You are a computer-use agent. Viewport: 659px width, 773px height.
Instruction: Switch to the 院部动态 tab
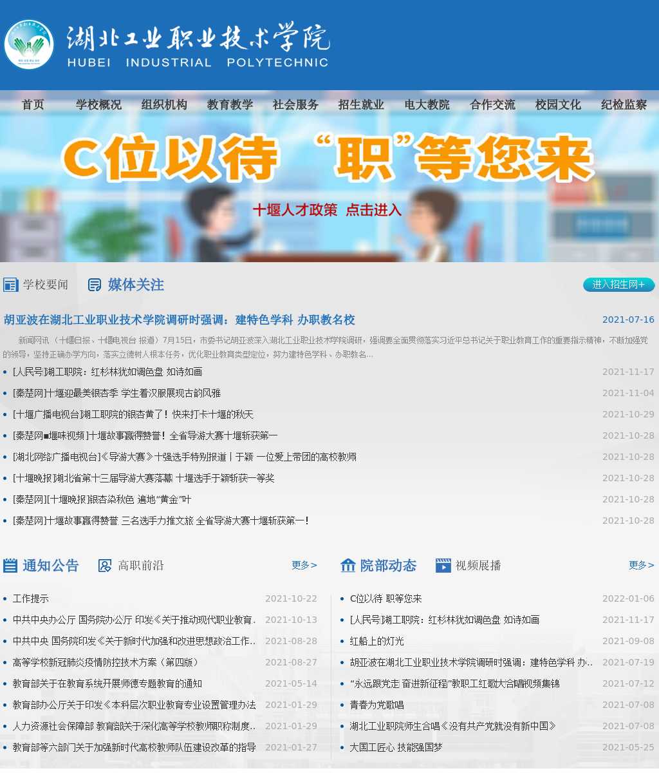pos(388,566)
